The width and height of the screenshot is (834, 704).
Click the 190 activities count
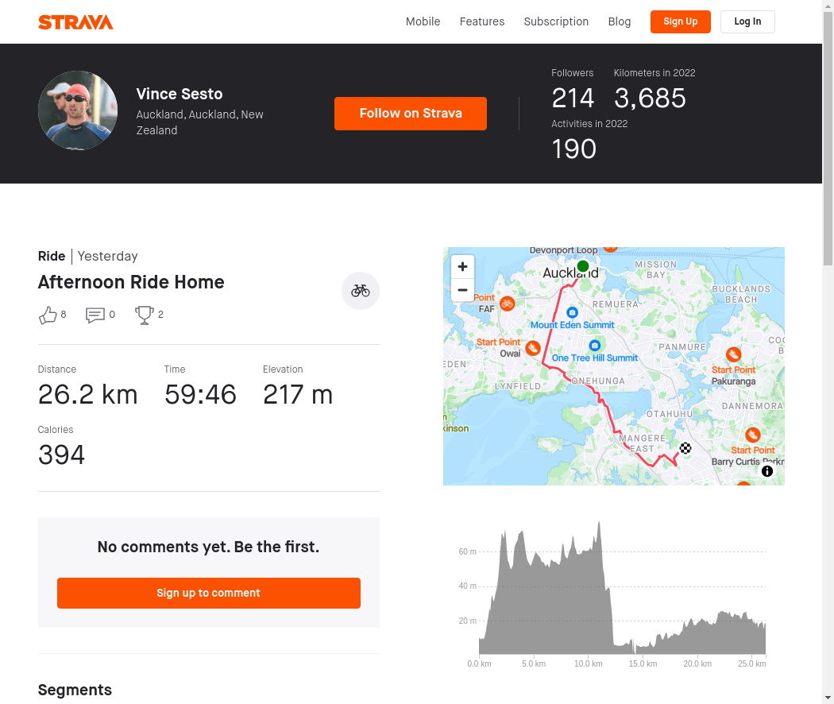574,149
